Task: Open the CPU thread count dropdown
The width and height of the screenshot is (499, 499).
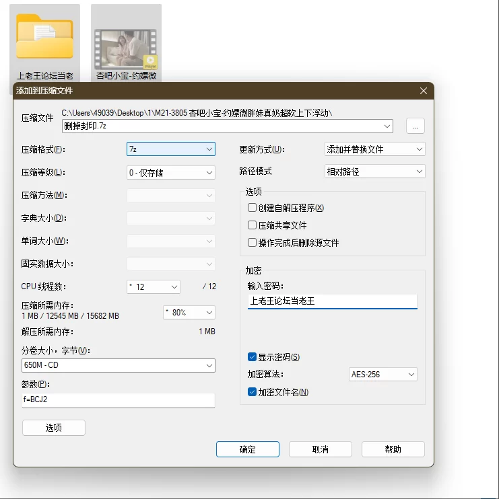Action: click(x=154, y=286)
